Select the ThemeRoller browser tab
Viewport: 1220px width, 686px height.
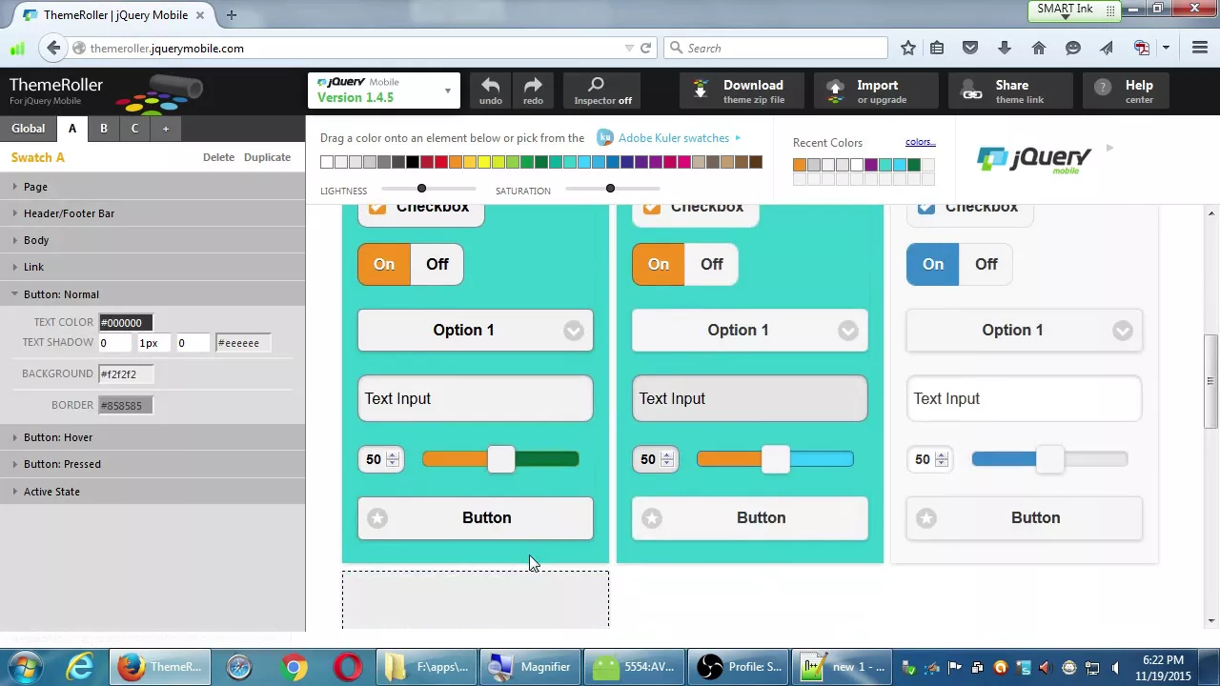pyautogui.click(x=114, y=15)
